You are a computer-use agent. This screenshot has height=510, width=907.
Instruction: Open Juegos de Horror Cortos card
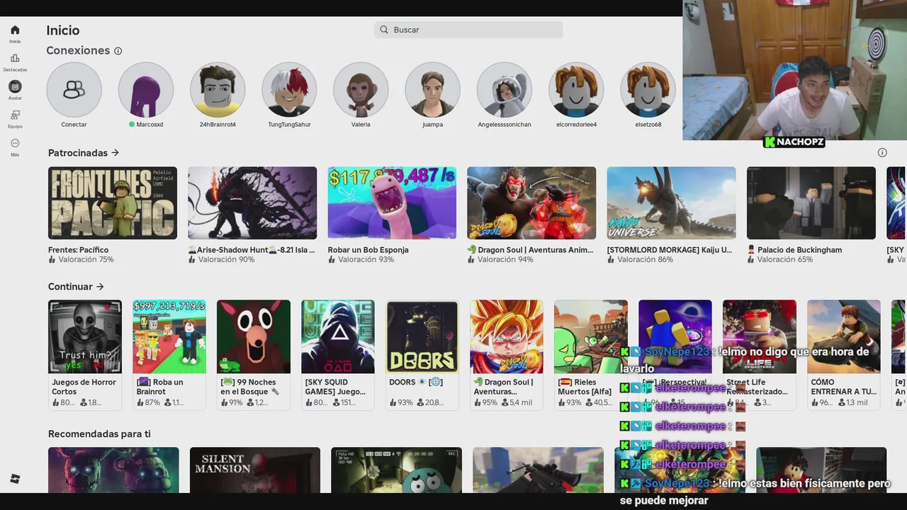point(85,354)
